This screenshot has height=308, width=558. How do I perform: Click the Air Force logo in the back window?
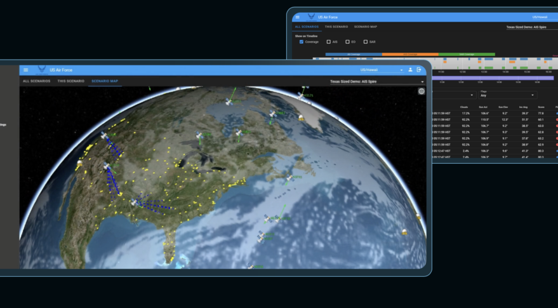point(311,17)
